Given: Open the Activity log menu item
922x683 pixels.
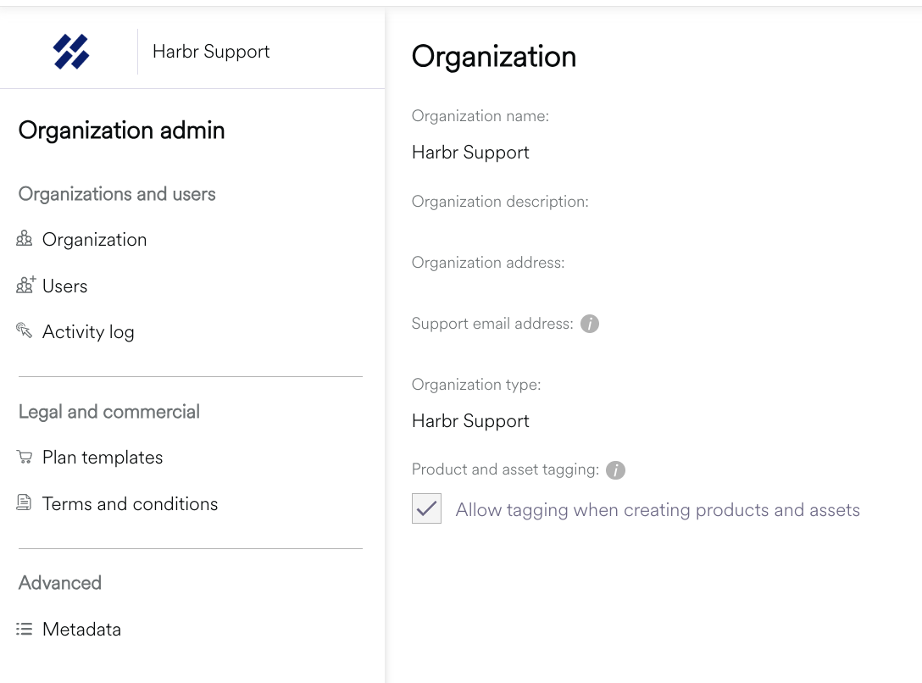Looking at the screenshot, I should tap(88, 332).
